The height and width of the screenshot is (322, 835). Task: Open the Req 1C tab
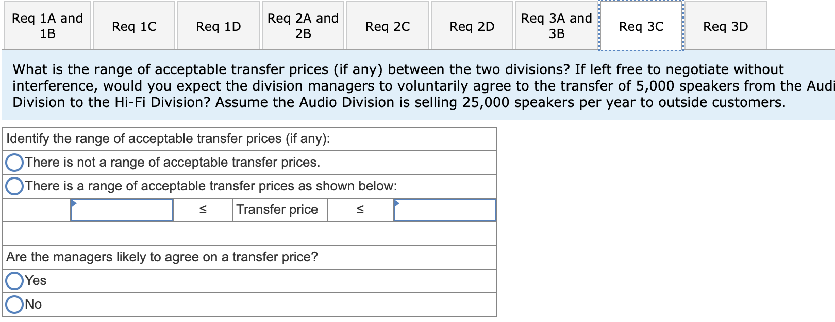pos(133,25)
